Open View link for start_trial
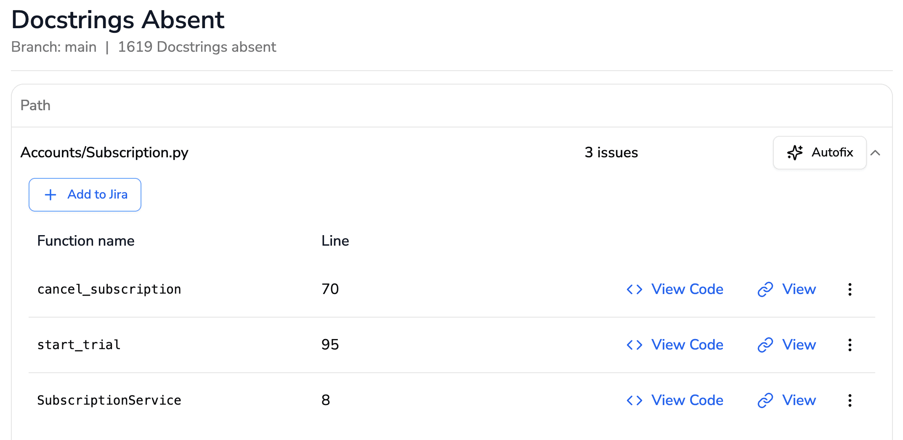 (798, 345)
